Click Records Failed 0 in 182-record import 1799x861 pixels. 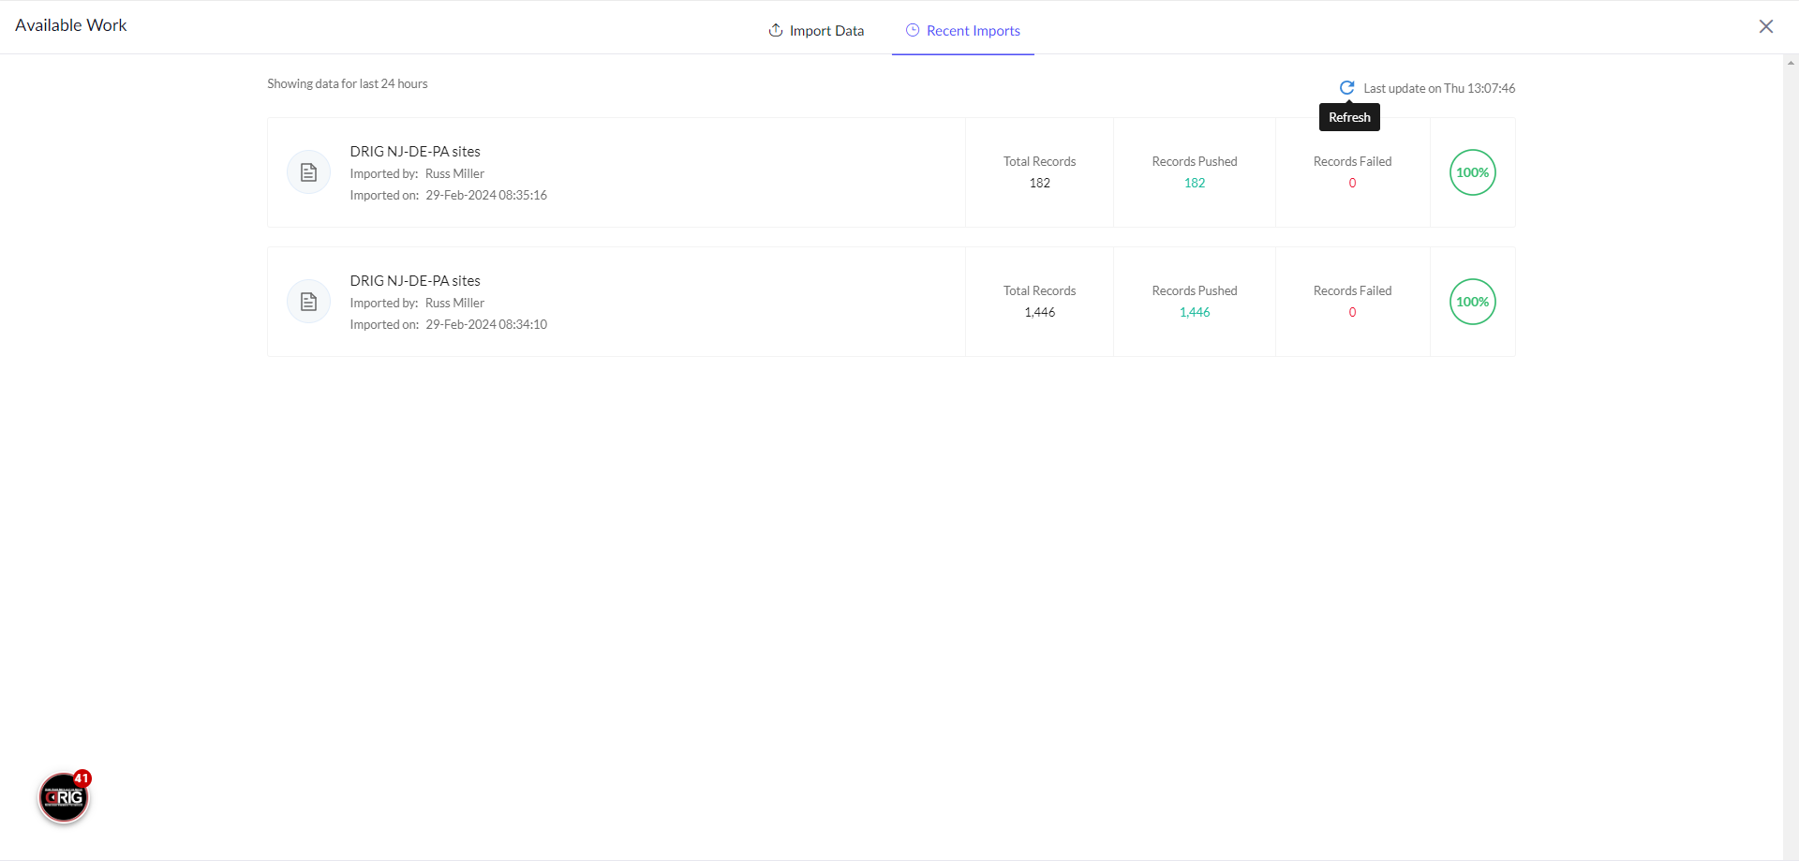[1352, 183]
